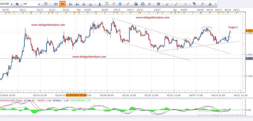
Task: Click the red-cross icon beside the symbol box
Action: point(17,4)
